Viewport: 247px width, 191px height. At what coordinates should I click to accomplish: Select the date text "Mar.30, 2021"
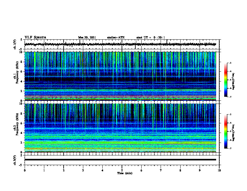(87, 37)
